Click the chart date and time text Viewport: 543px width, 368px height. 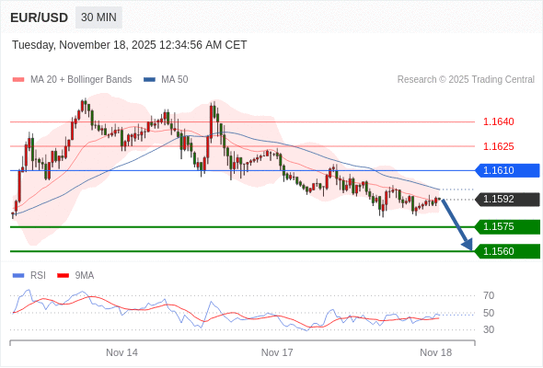(x=130, y=45)
